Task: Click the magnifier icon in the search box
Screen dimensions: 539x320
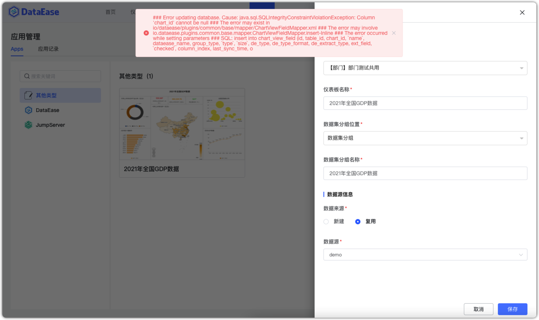Action: pos(27,76)
